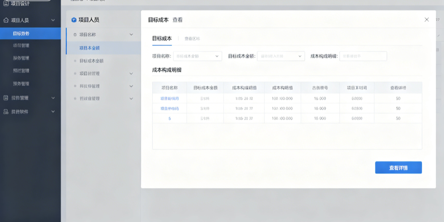The height and width of the screenshot is (222, 444).
Task: Click the blue hexagon icon beside 项目人员
Action: pos(74,20)
